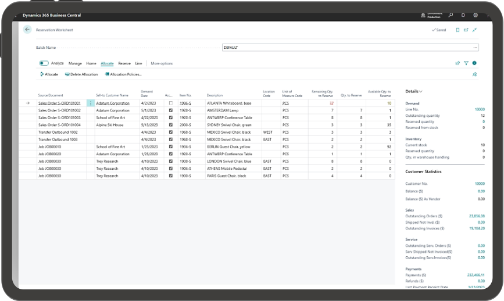Select the Allocate tab
504x301 pixels.
click(x=107, y=63)
